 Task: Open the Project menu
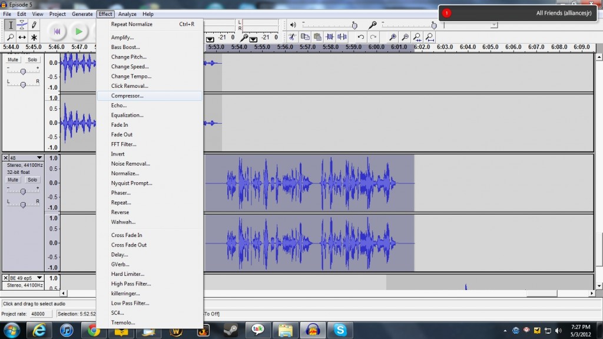click(x=57, y=14)
